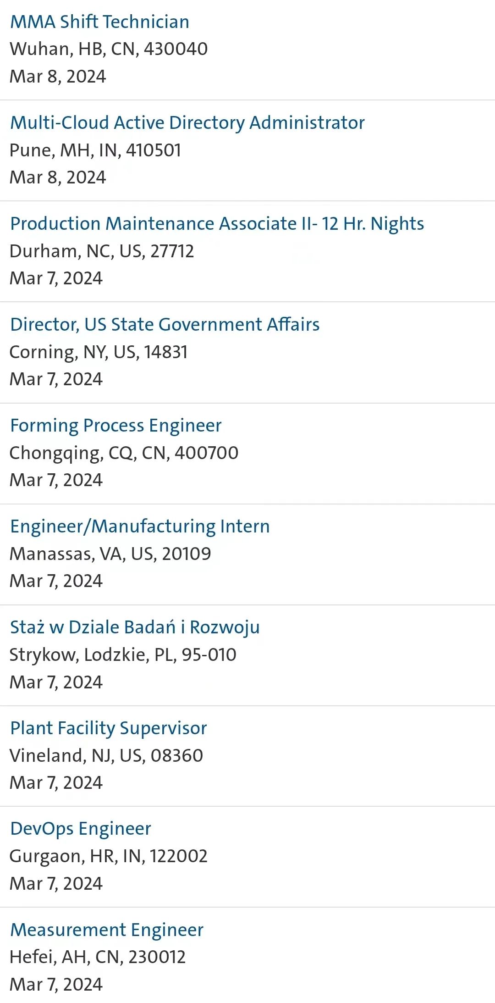Click the Vineland, NJ, US location text
Image resolution: width=495 pixels, height=1003 pixels.
click(x=106, y=755)
